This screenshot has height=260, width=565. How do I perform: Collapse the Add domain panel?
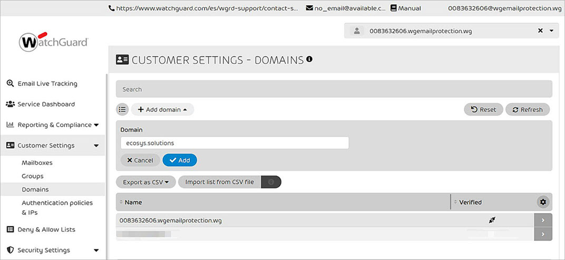click(x=162, y=109)
